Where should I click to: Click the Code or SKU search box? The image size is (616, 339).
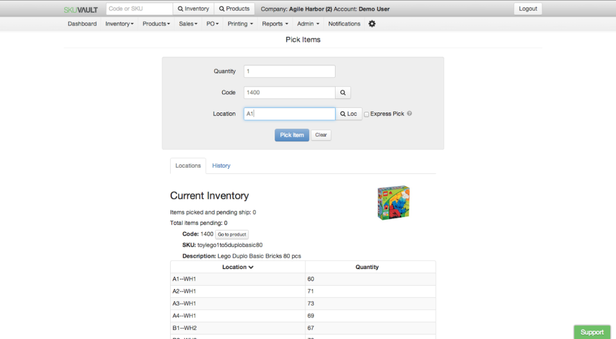pos(139,8)
